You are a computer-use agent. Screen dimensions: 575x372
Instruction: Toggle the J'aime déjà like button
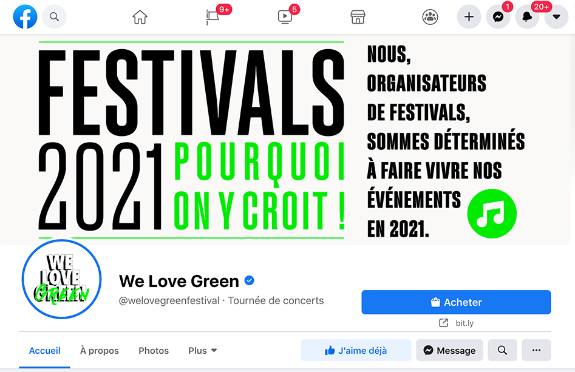click(x=356, y=350)
